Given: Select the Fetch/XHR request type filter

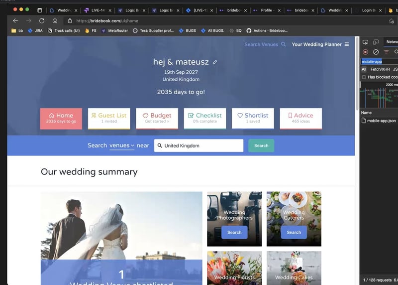Looking at the screenshot, I should pos(380,69).
